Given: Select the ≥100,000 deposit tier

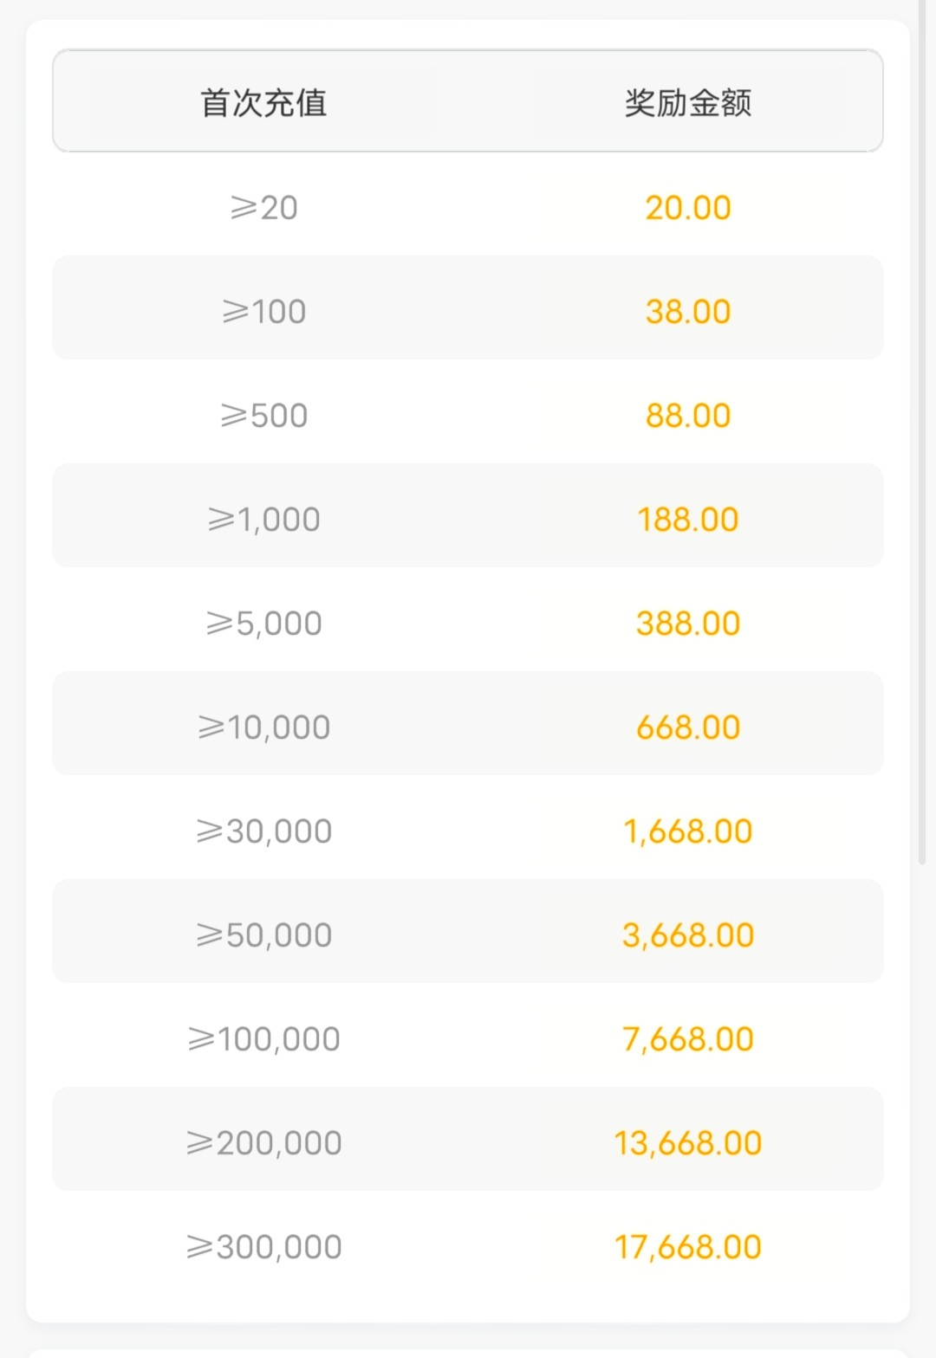Looking at the screenshot, I should pos(263,1039).
